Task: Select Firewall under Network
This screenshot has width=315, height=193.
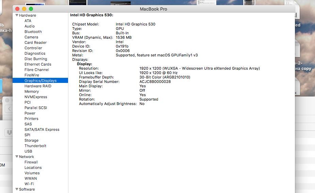Action: pos(31,162)
